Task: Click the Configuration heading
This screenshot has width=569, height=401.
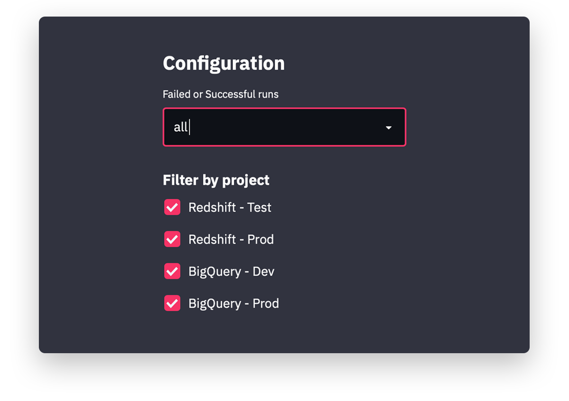Action: 224,63
